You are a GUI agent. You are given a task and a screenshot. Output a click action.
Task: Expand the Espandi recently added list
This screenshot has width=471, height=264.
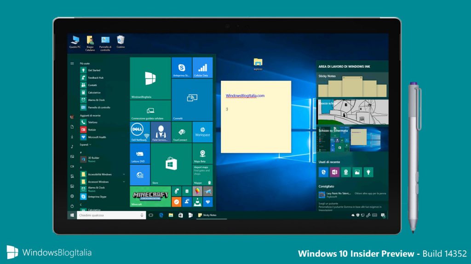85,144
